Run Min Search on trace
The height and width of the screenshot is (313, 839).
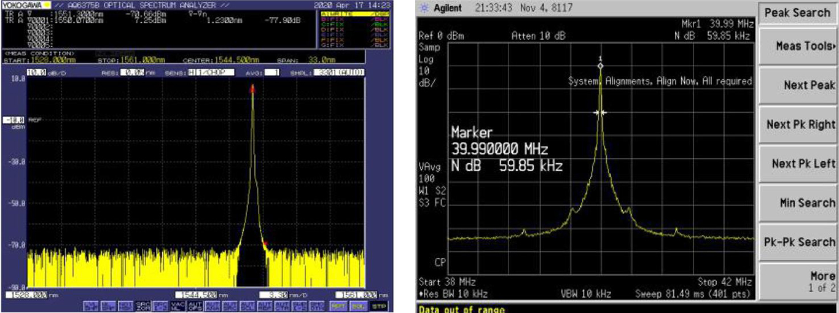[798, 203]
